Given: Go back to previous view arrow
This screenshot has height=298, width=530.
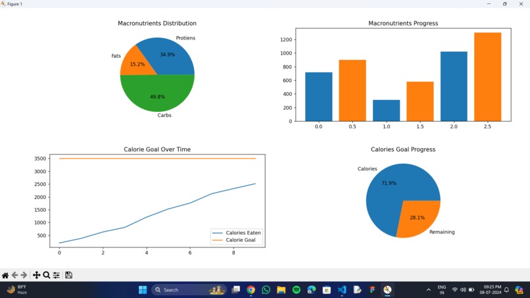Looking at the screenshot, I should (14, 276).
